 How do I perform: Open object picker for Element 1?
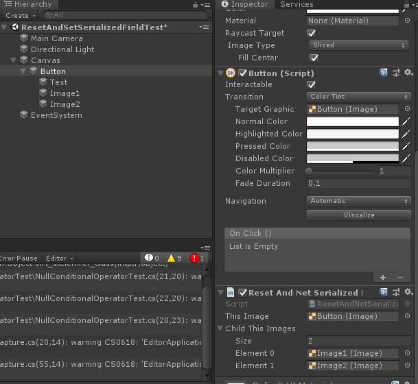407,365
